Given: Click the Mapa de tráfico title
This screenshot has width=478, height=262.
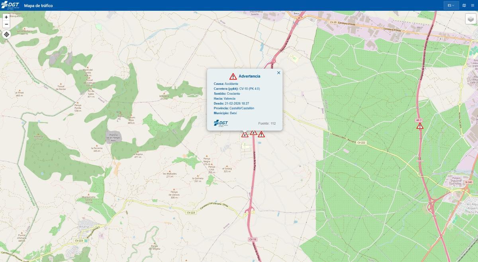Looking at the screenshot, I should (x=38, y=6).
